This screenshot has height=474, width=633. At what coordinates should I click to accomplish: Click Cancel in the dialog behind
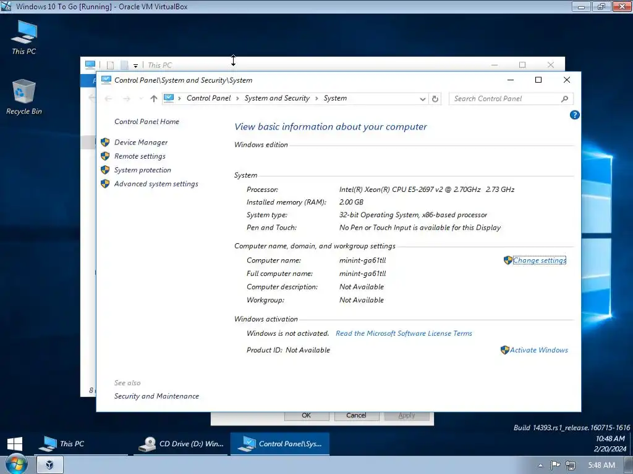tap(357, 415)
